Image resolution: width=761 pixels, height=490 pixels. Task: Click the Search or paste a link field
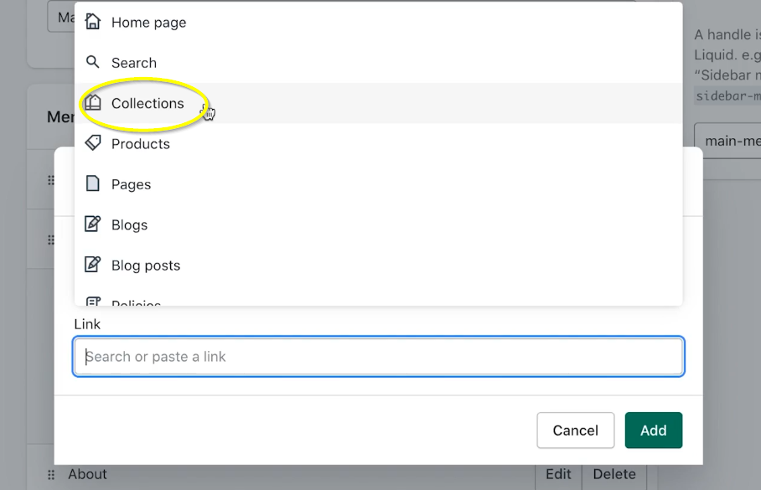[379, 357]
